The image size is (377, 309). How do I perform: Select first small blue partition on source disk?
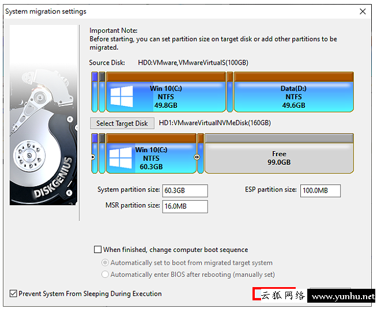[95, 92]
